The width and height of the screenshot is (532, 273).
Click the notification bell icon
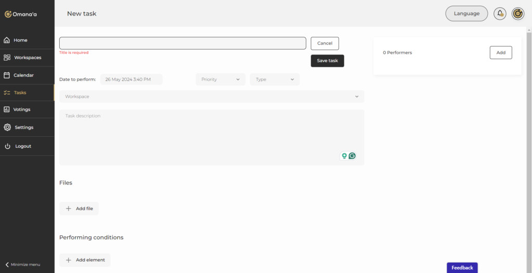[500, 13]
